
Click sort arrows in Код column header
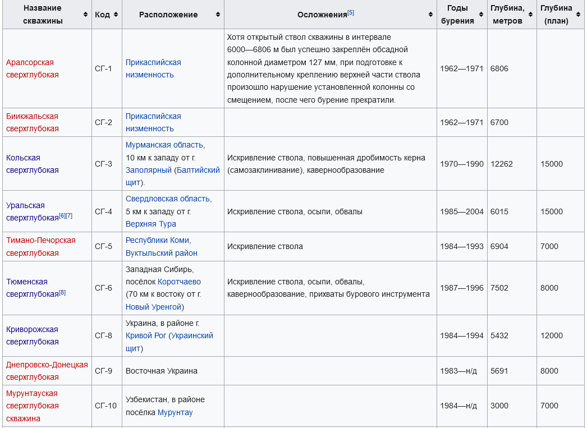(x=116, y=15)
